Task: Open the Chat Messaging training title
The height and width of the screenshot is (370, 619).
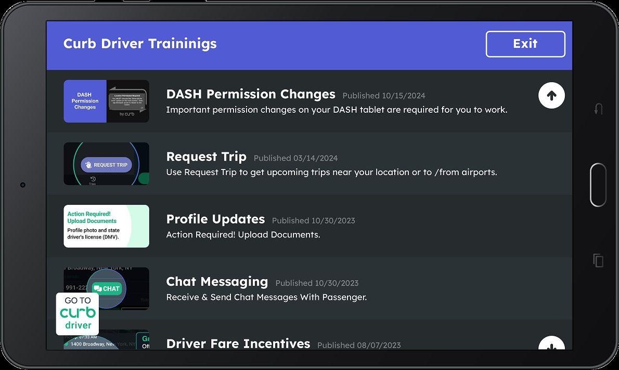Action: coord(217,282)
